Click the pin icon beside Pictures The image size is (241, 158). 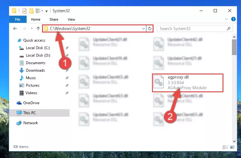pos(67,85)
